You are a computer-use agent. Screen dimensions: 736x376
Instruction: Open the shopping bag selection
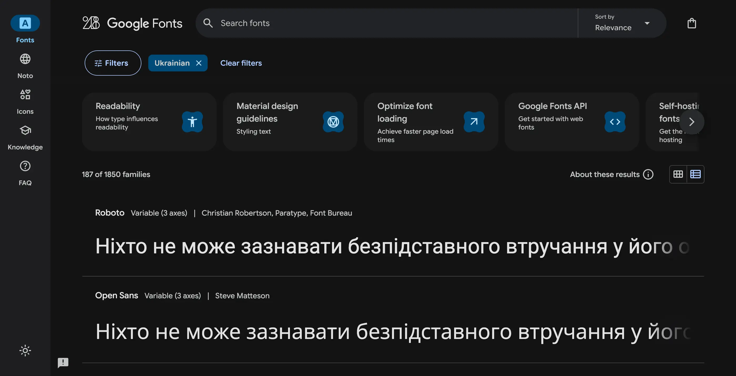point(691,23)
